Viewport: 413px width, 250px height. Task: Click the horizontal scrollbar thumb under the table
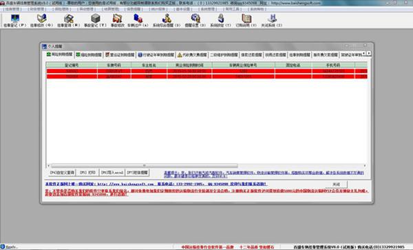coord(145,166)
